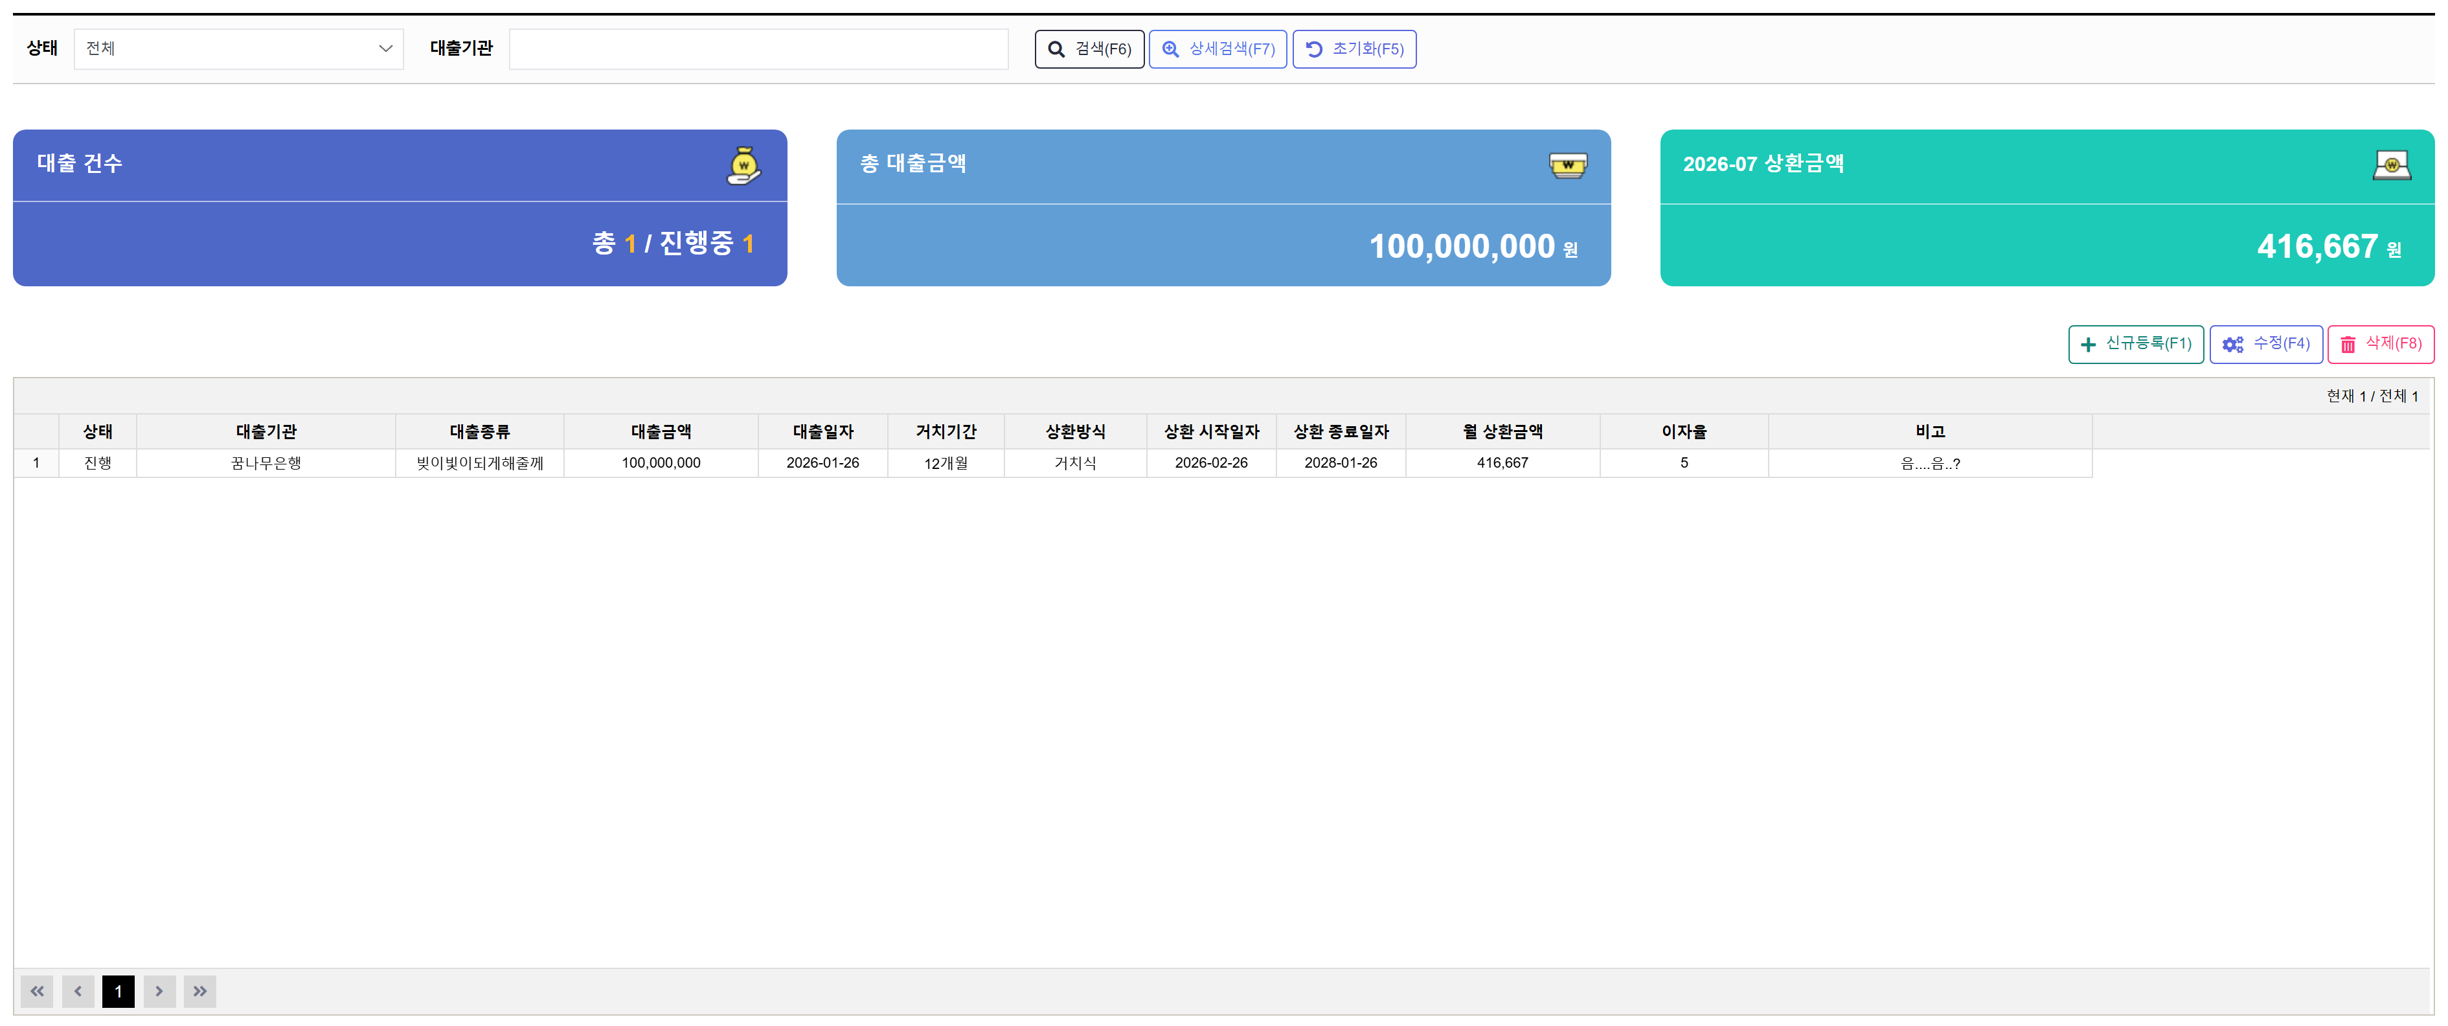Click the 상환방식 column header
This screenshot has width=2448, height=1026.
click(1076, 431)
